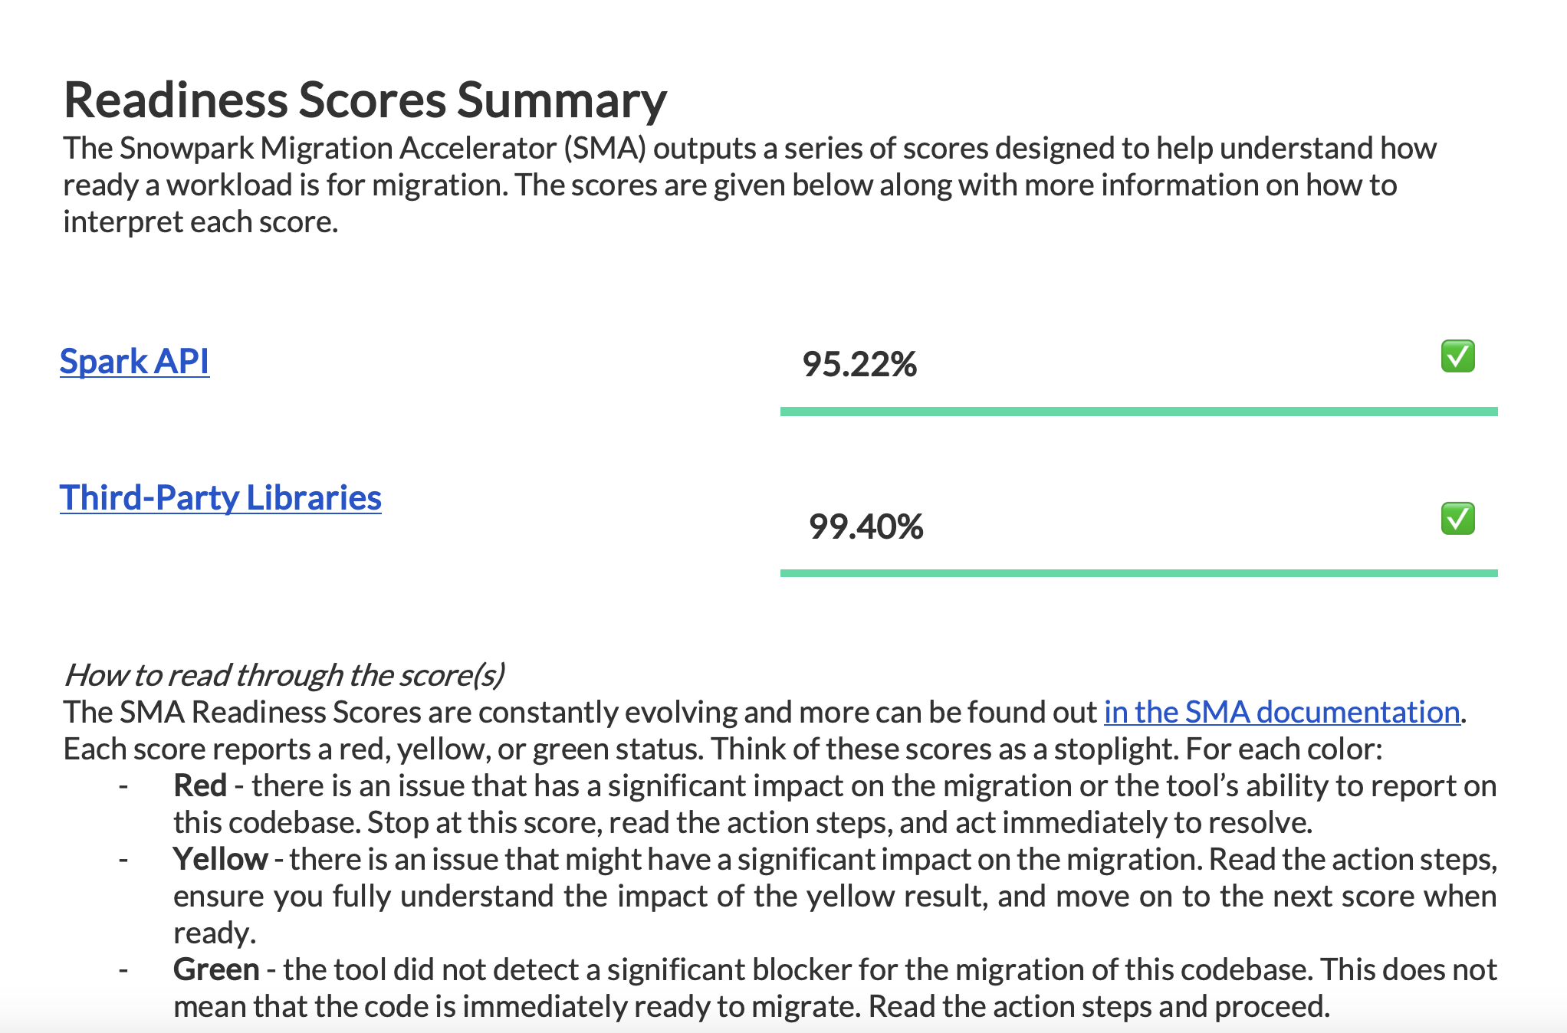Image resolution: width=1567 pixels, height=1033 pixels.
Task: Click the text 'Read the action steps and proceed'
Action: 1098,1006
